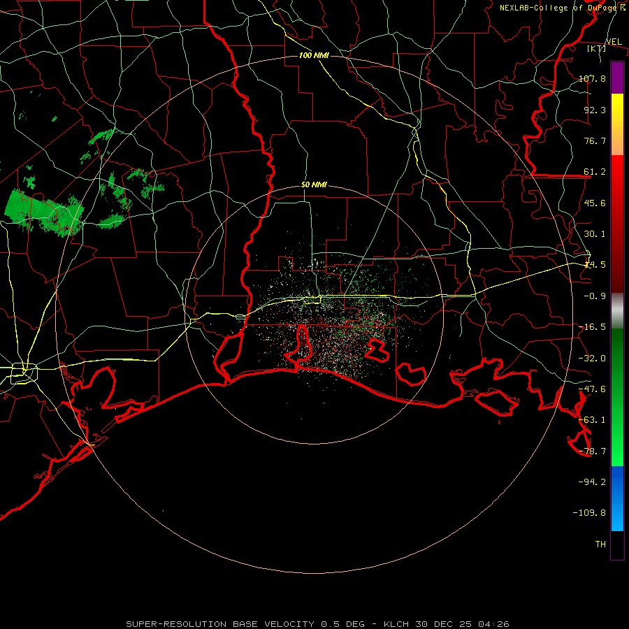This screenshot has height=629, width=629.
Task: Pick the purple segment of the color bar
Action: (x=617, y=78)
